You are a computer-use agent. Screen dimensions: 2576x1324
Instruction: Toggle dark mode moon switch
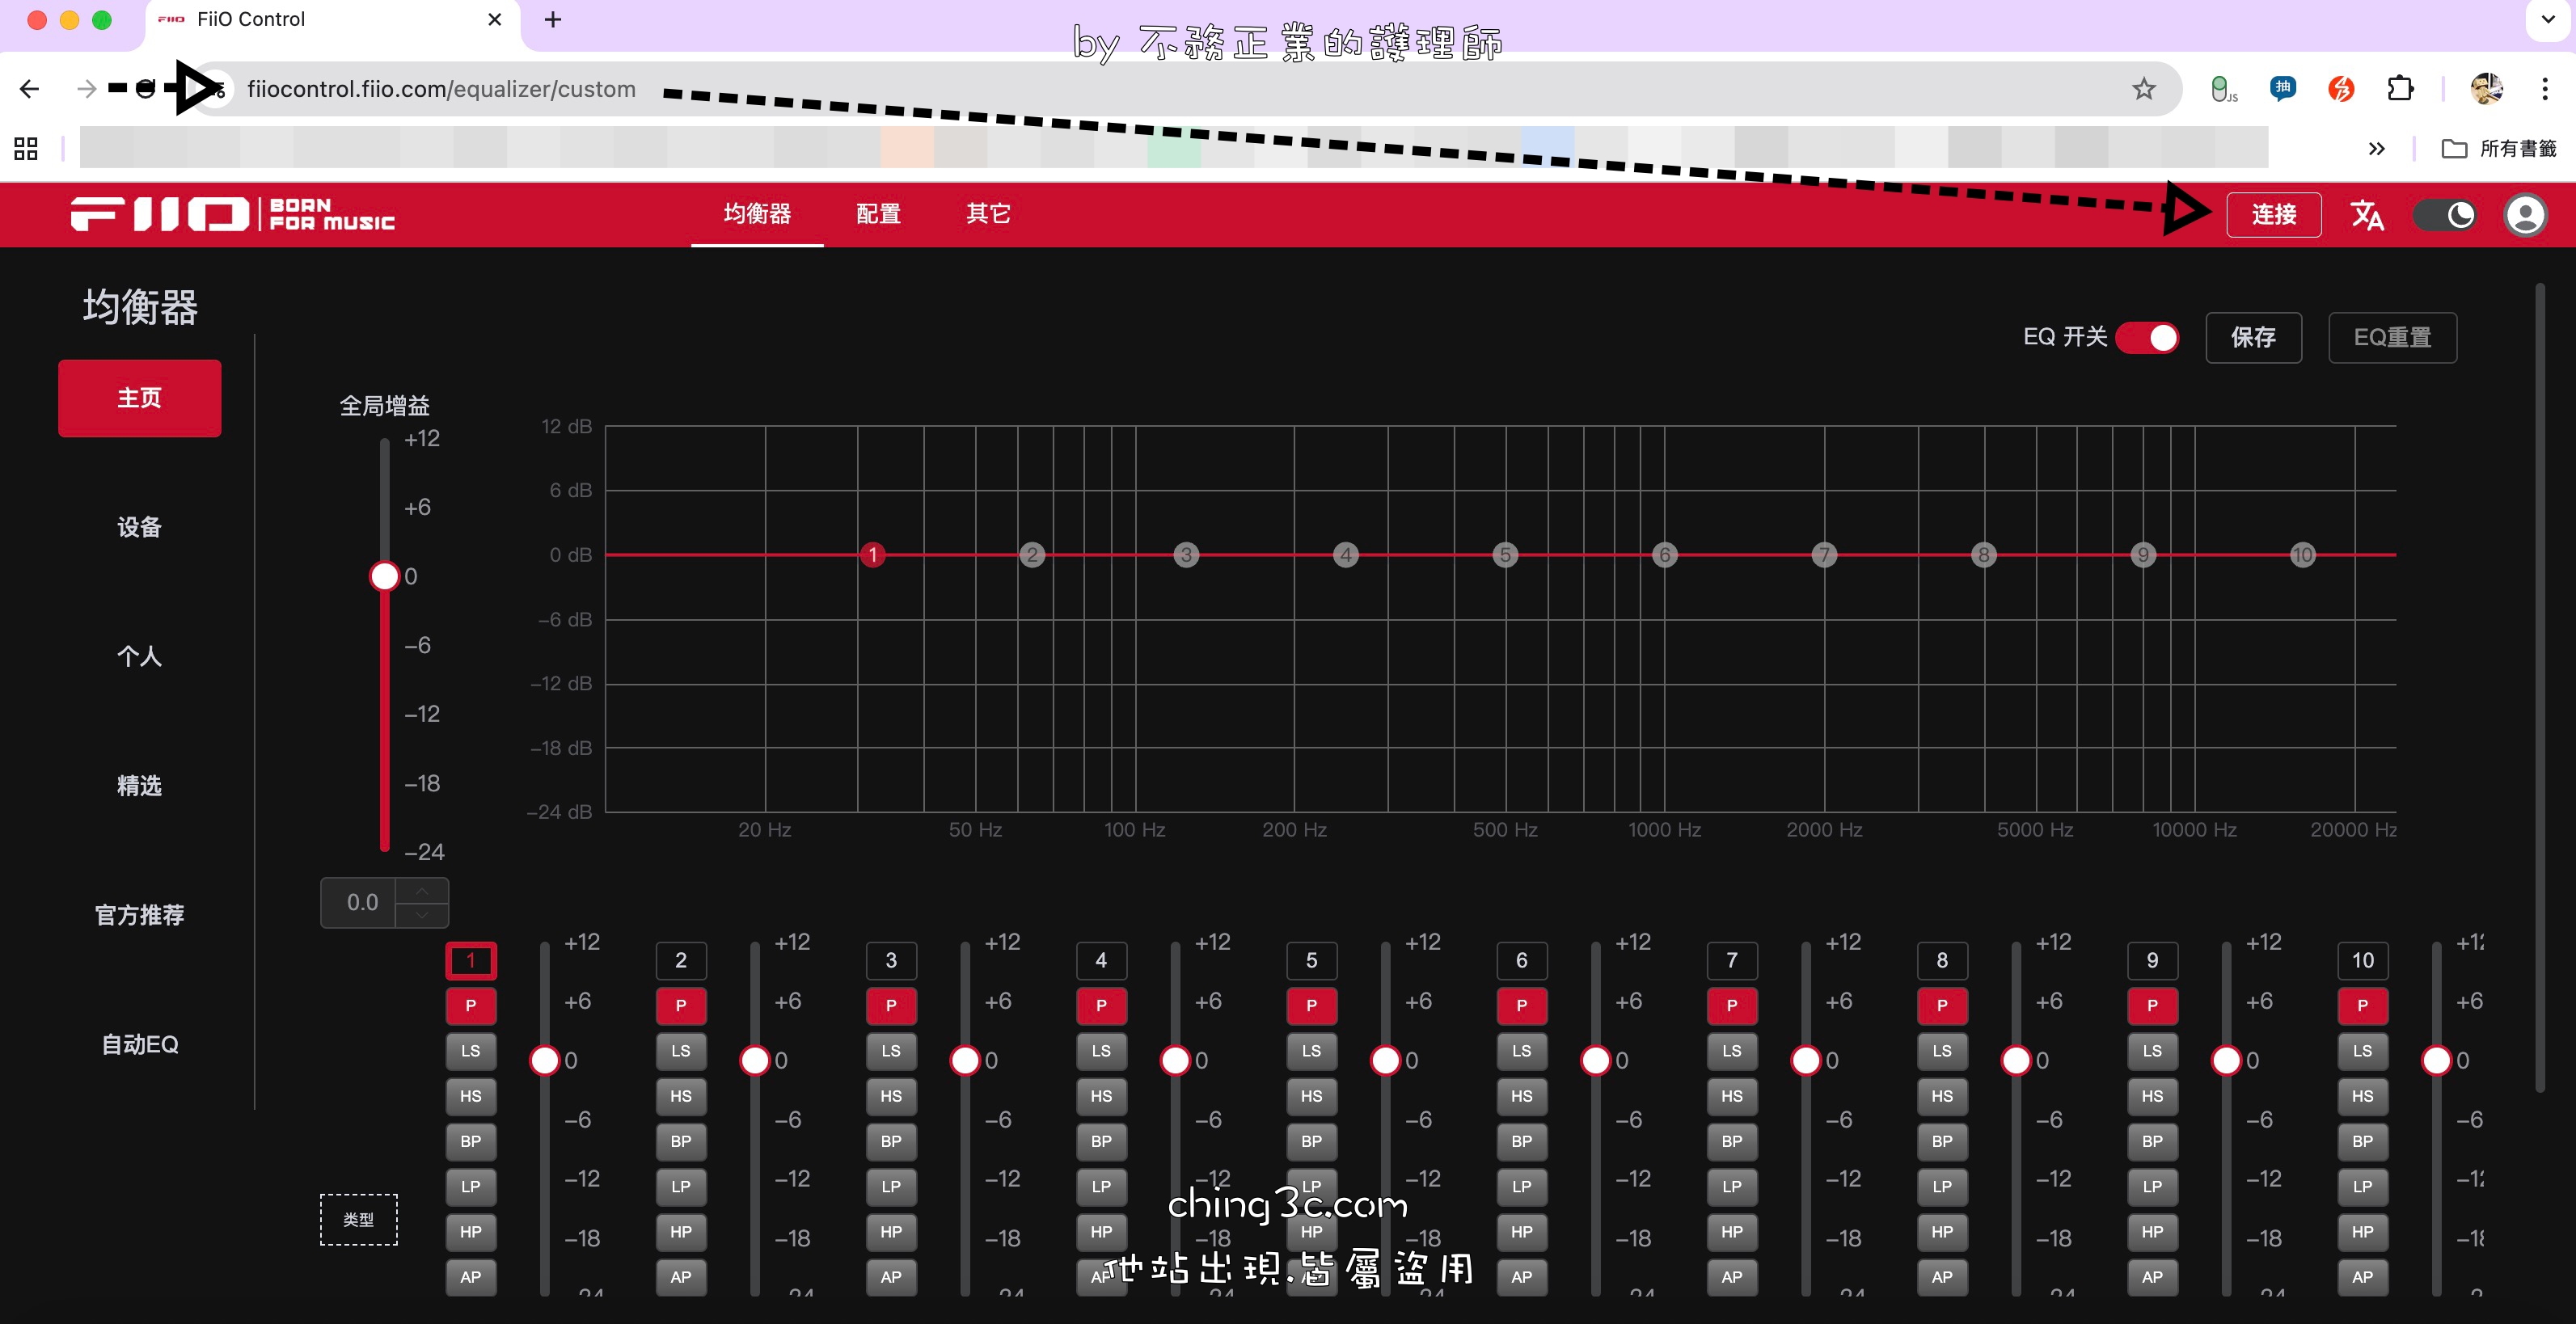pos(2445,215)
